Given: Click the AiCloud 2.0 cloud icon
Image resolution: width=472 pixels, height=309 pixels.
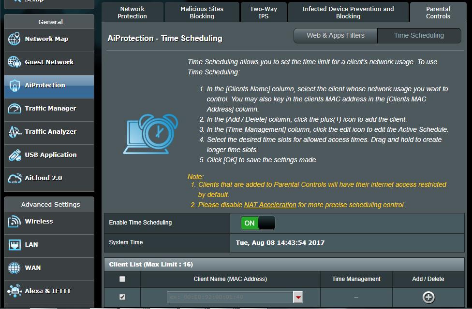Looking at the screenshot, I should click(x=15, y=178).
